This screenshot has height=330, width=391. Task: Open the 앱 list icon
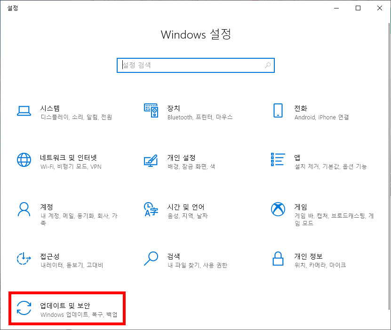(278, 159)
